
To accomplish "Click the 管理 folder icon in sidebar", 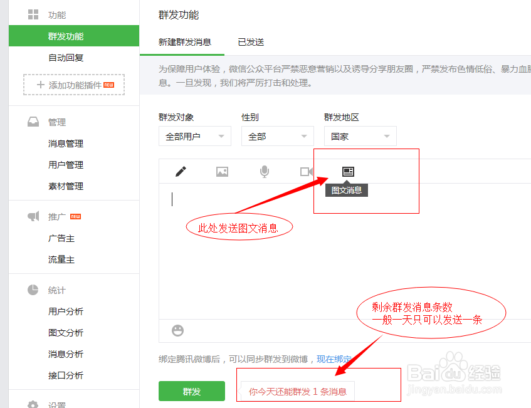I will (x=34, y=122).
